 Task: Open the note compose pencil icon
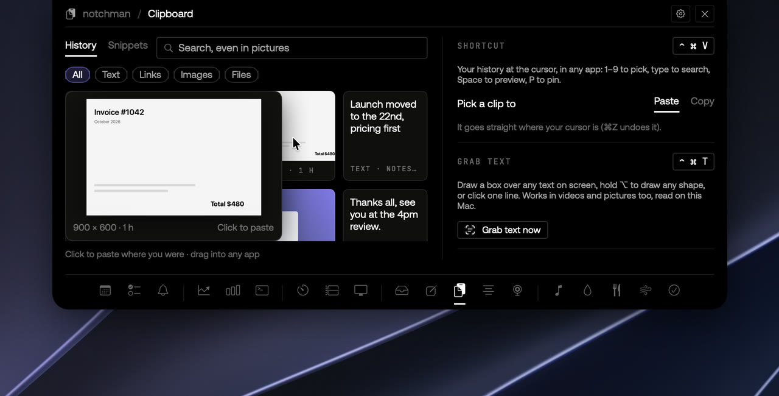pyautogui.click(x=431, y=291)
